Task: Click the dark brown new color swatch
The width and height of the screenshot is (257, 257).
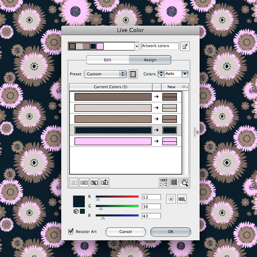Action: 170,97
